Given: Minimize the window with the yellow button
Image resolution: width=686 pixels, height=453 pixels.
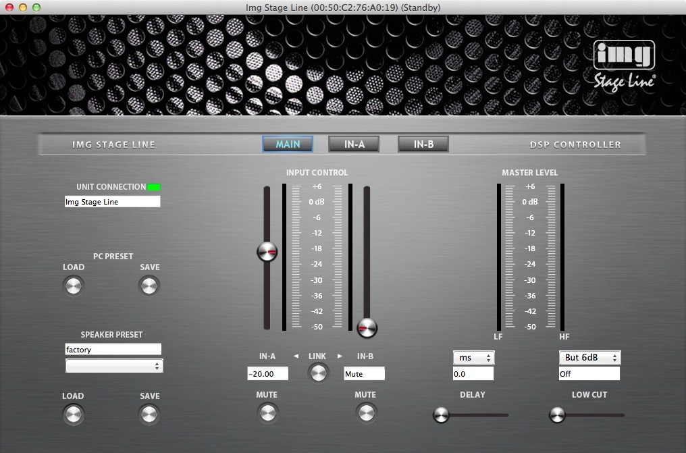Looking at the screenshot, I should point(23,7).
